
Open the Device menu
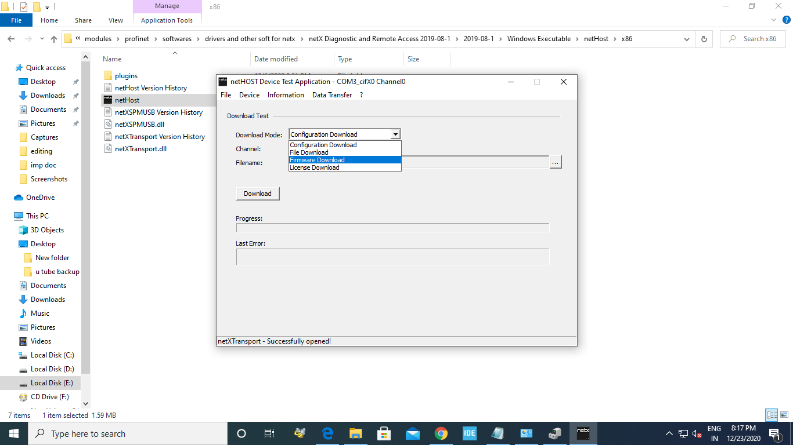[x=250, y=95]
